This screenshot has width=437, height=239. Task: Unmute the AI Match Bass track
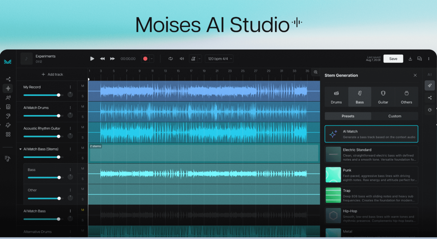pyautogui.click(x=82, y=210)
